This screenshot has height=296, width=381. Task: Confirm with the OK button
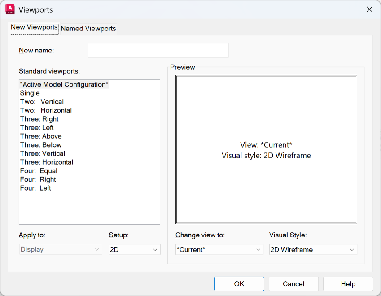[239, 283]
